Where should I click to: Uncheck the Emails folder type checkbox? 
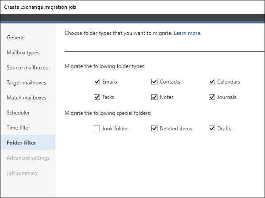pyautogui.click(x=97, y=82)
